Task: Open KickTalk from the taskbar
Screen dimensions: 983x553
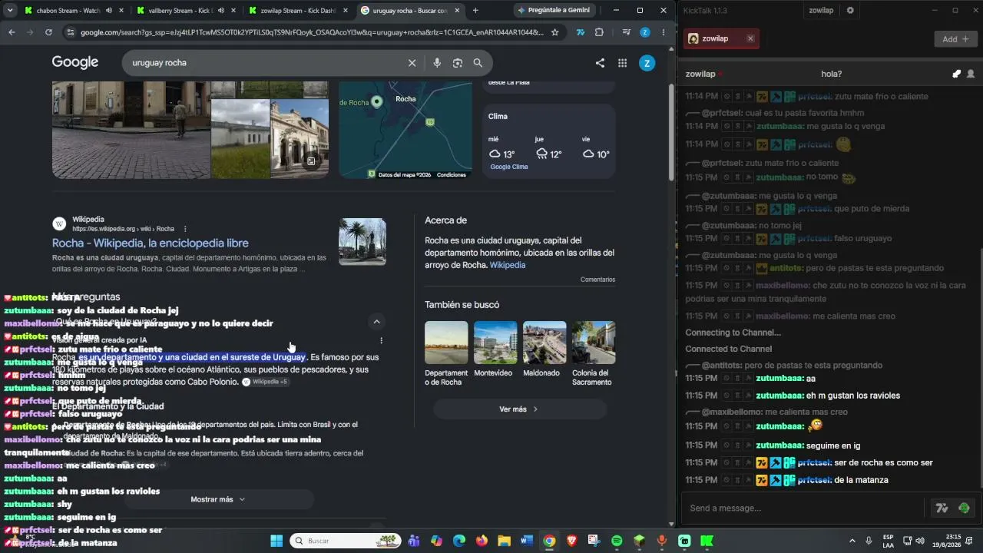Action: point(707,541)
